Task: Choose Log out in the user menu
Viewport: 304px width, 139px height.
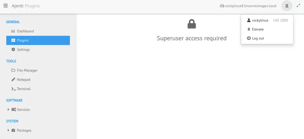Action: pos(257,38)
